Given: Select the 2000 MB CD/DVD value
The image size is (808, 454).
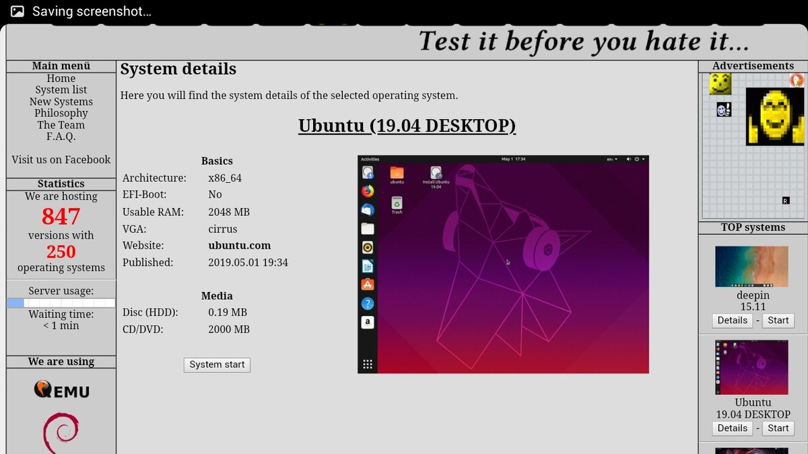Looking at the screenshot, I should [229, 330].
